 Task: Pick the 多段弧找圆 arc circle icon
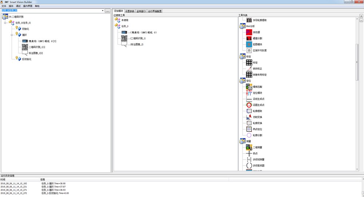249,165
